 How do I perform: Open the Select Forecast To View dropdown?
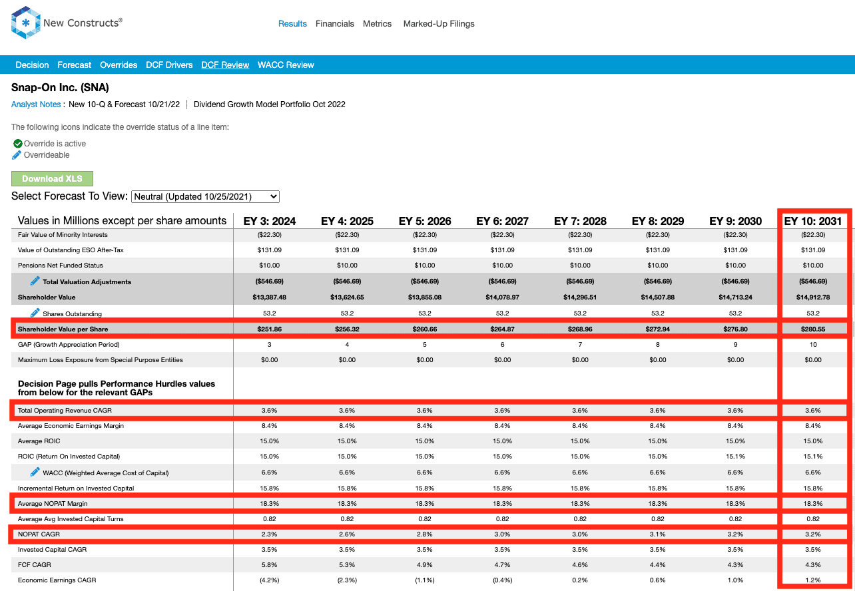(206, 196)
